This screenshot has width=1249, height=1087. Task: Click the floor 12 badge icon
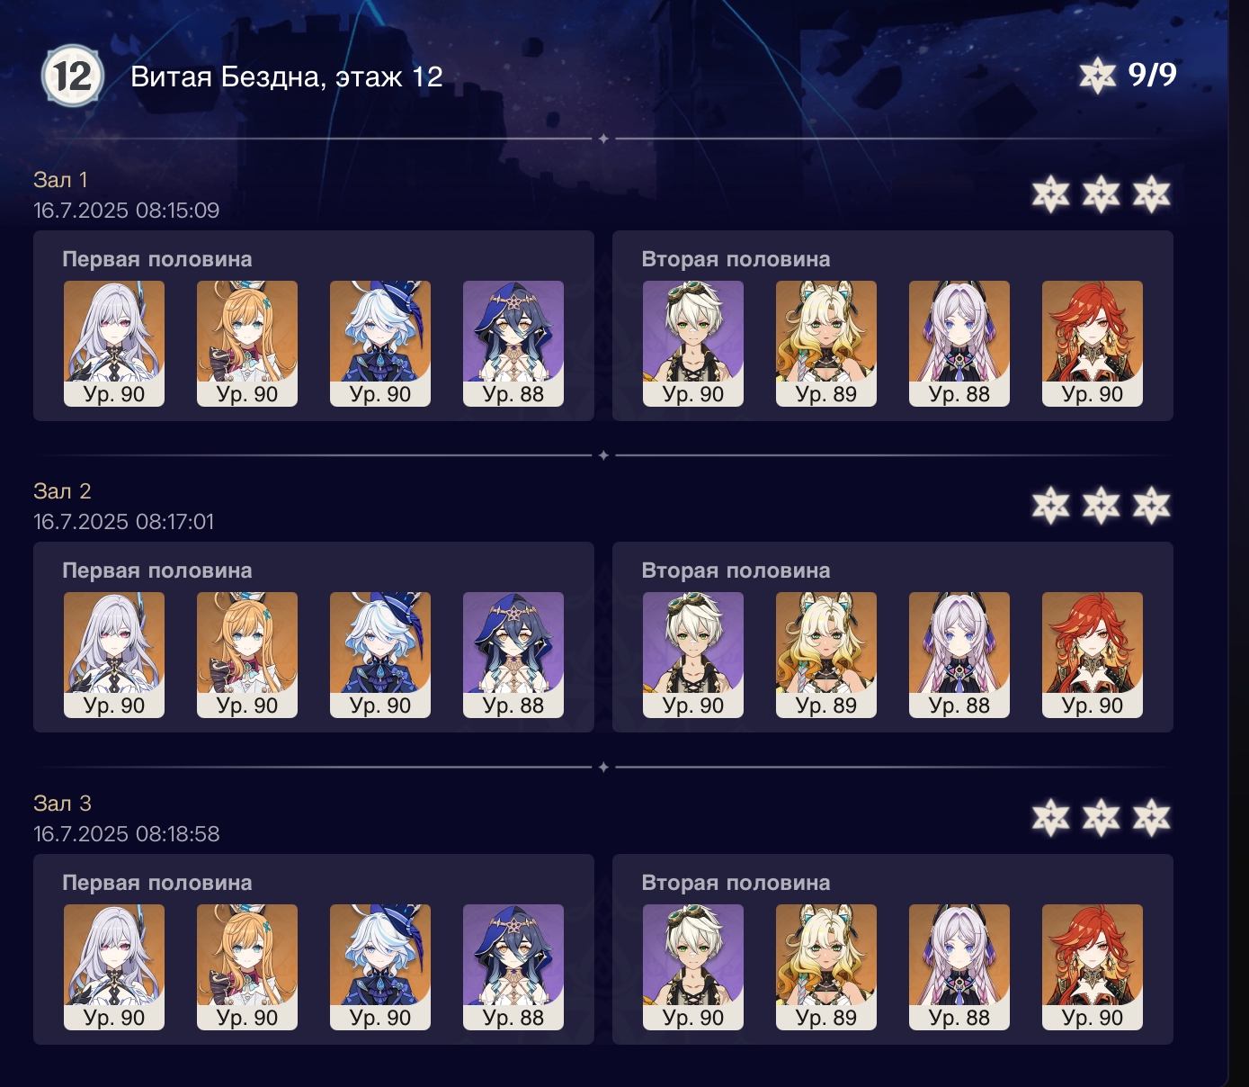tap(72, 76)
